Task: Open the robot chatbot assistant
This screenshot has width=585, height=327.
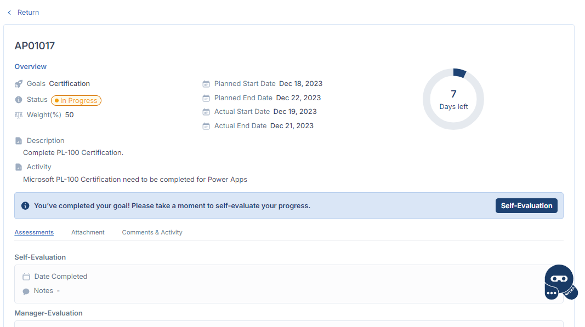Action: pyautogui.click(x=560, y=282)
